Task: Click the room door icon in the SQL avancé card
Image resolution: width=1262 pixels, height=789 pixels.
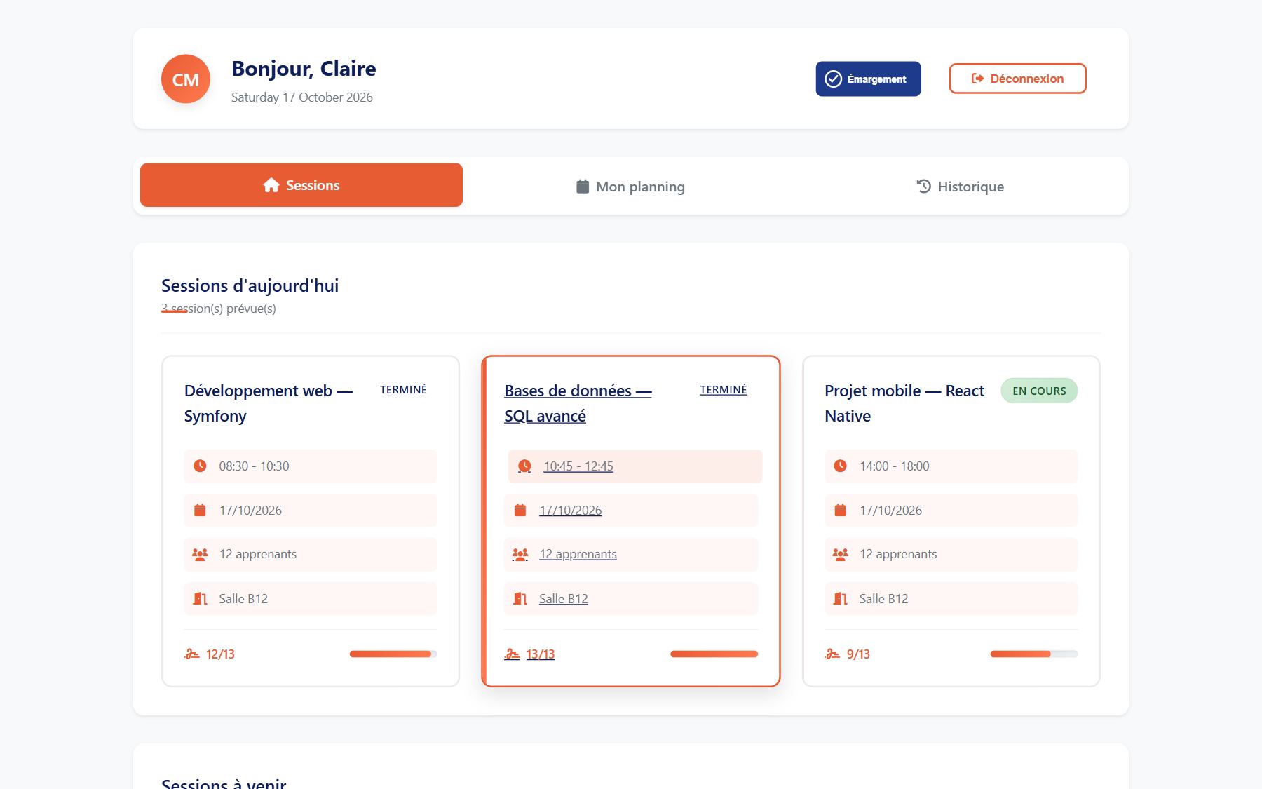Action: 520,598
